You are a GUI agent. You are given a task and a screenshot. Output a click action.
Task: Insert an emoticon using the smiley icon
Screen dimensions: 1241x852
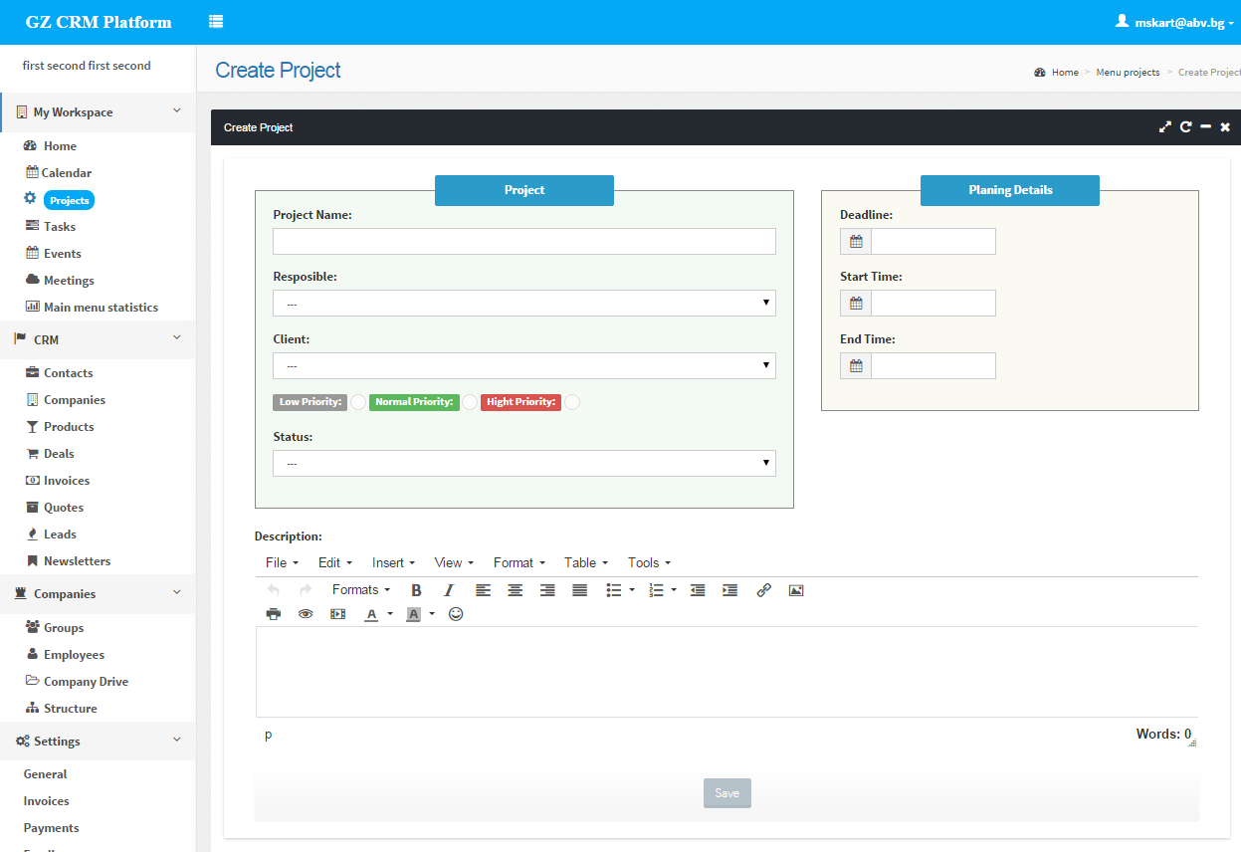tap(455, 614)
